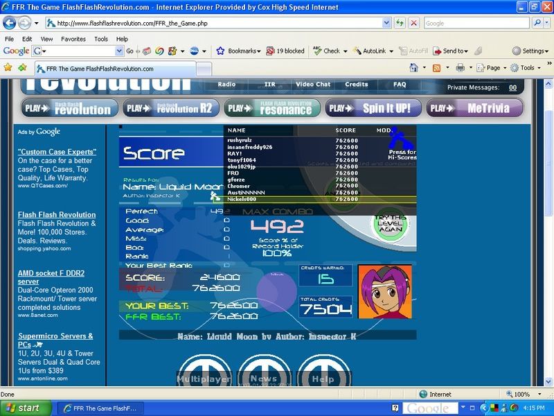The image size is (554, 416).
Task: Click the RSS feeds icon
Action: (436, 68)
